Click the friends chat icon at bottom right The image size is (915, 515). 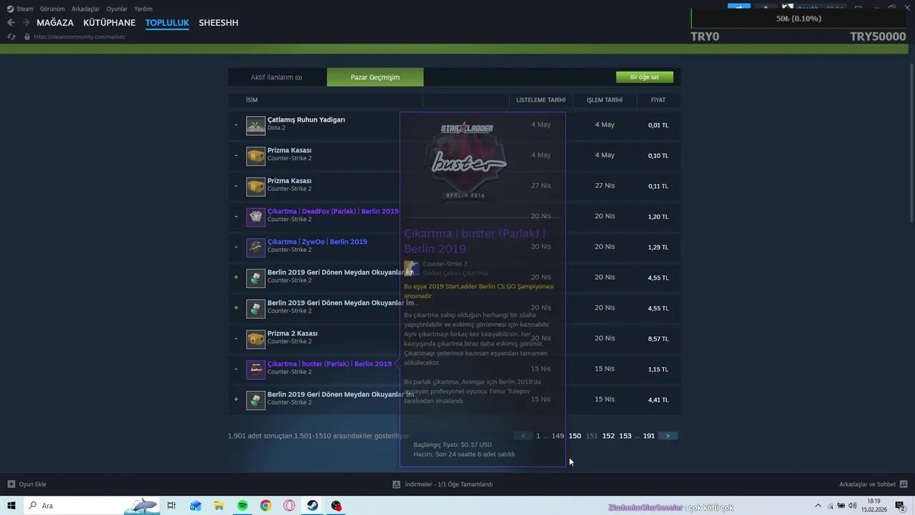tap(904, 484)
